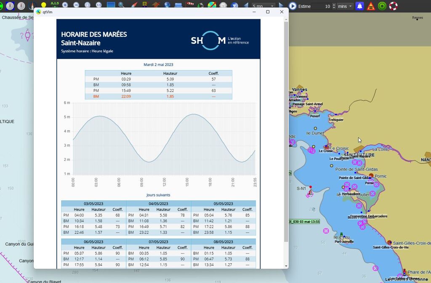Screen dimensions: 431x283
Task: Click the SHOM logo in tide header
Action: coord(220,41)
